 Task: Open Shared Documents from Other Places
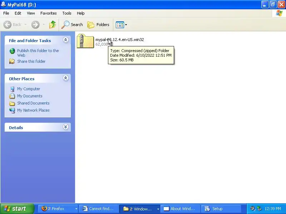[x=33, y=103]
